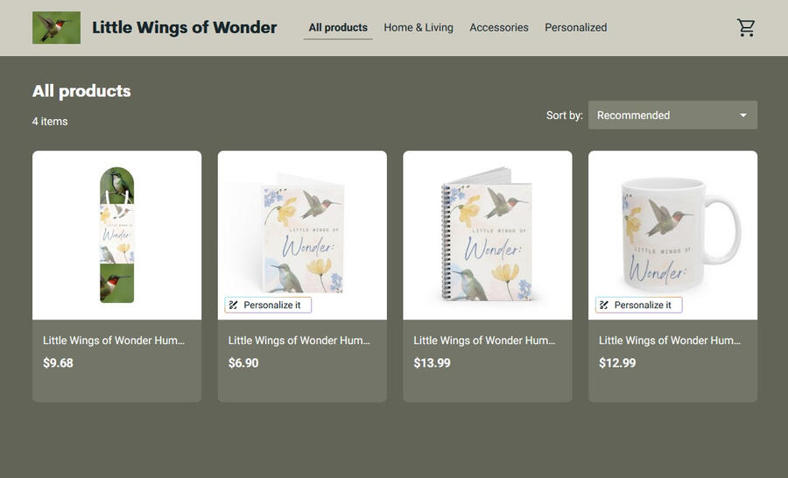View the hummingbird bookmark product image
Image resolution: width=788 pixels, height=478 pixels.
point(117,235)
